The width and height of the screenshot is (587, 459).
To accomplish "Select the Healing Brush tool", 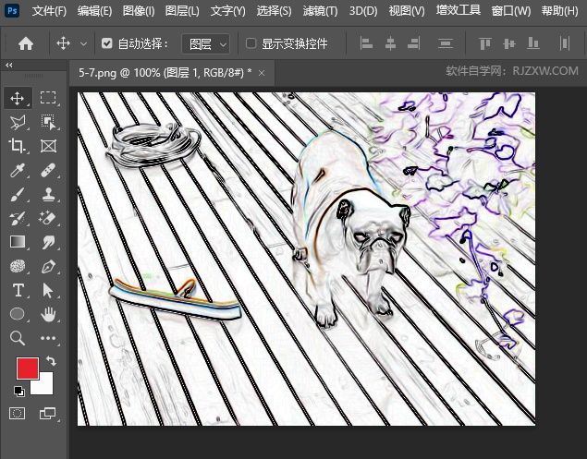I will (x=48, y=170).
